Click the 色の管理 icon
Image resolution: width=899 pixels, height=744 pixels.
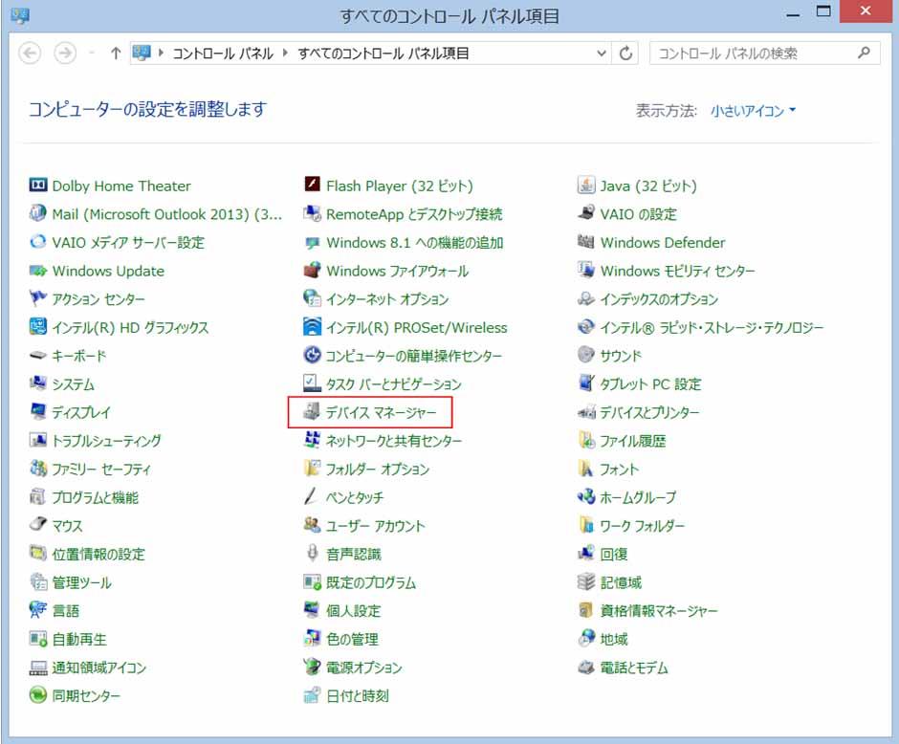point(312,639)
